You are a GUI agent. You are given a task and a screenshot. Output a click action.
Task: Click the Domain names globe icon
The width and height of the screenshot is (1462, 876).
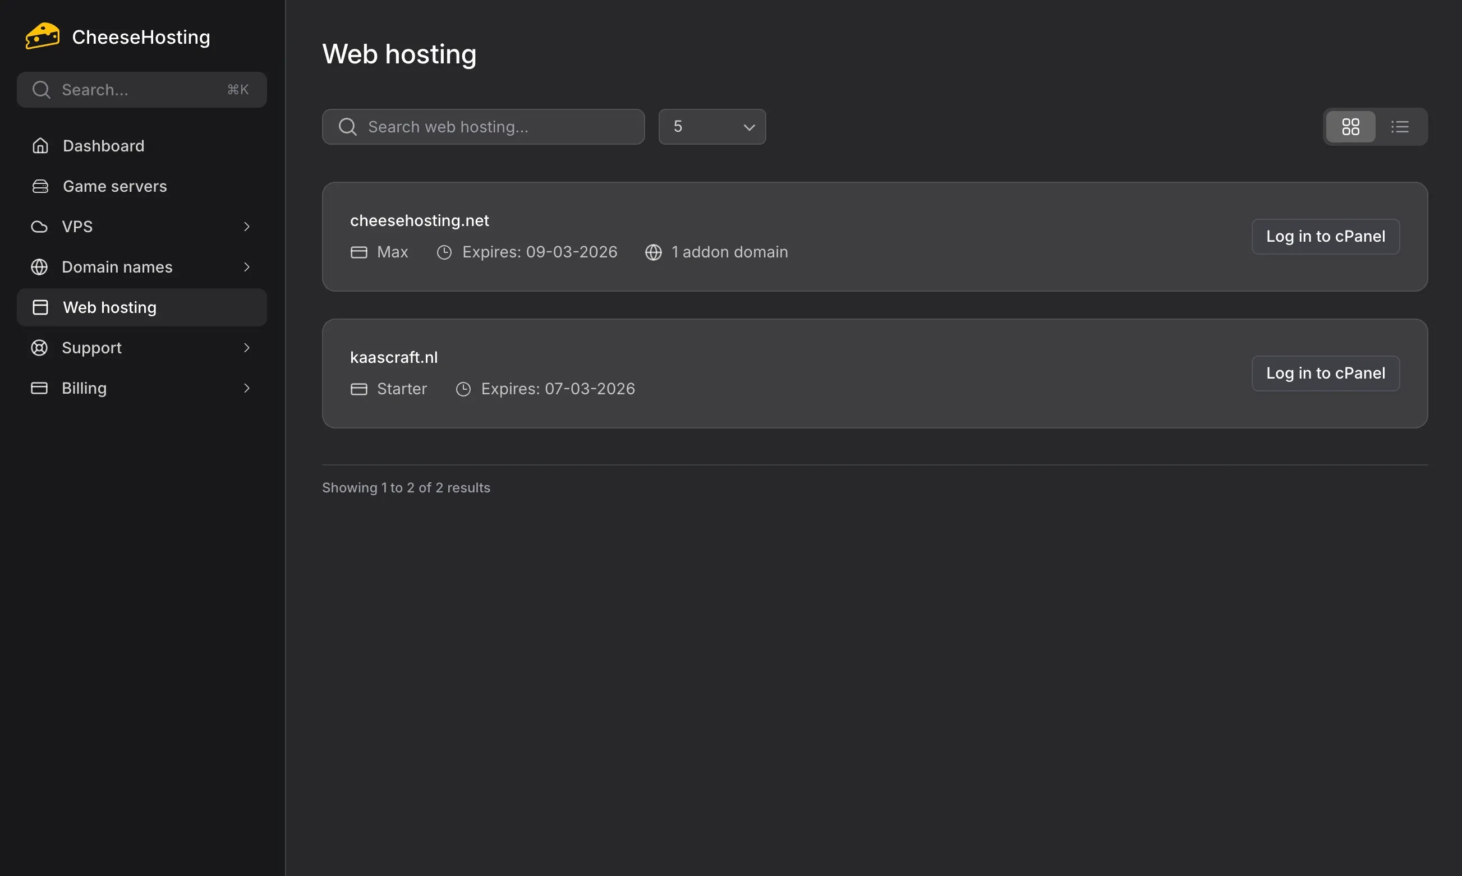coord(39,267)
